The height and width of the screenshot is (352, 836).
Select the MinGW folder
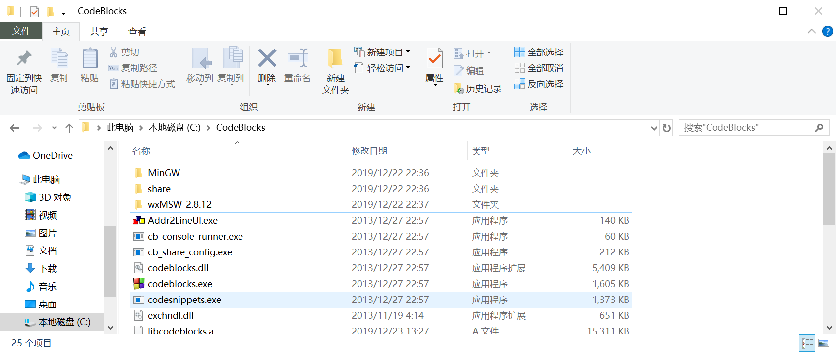(x=381, y=173)
